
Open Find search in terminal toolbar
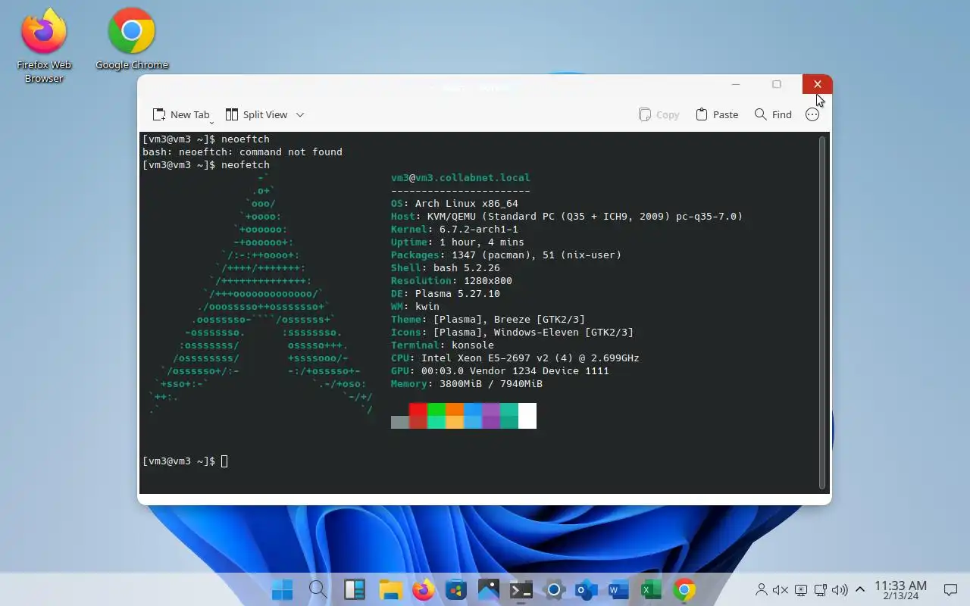773,114
